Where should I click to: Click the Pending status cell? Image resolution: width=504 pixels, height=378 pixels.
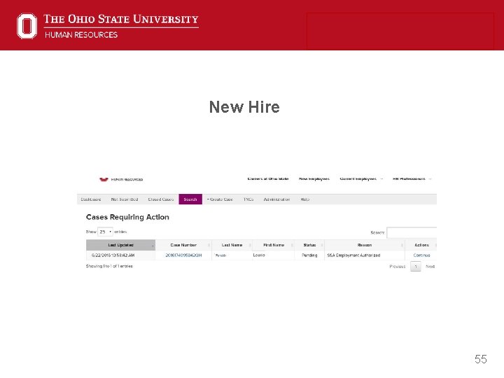click(309, 255)
